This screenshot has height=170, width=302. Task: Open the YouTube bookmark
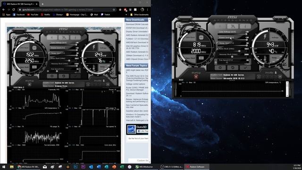pyautogui.click(x=33, y=15)
